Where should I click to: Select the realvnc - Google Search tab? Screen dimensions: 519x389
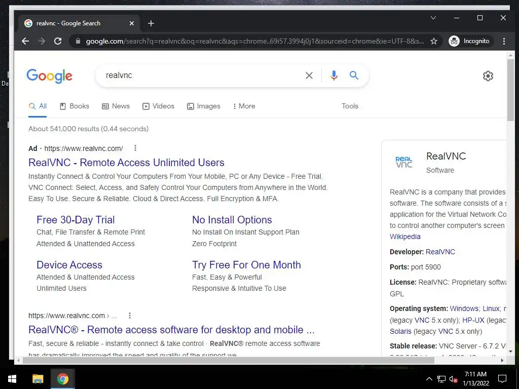pyautogui.click(x=80, y=23)
